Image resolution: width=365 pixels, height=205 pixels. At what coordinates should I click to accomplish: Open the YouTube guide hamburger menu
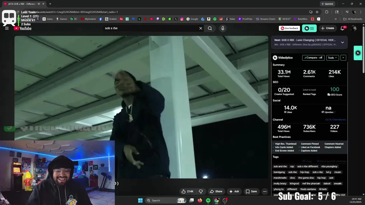click(x=7, y=28)
